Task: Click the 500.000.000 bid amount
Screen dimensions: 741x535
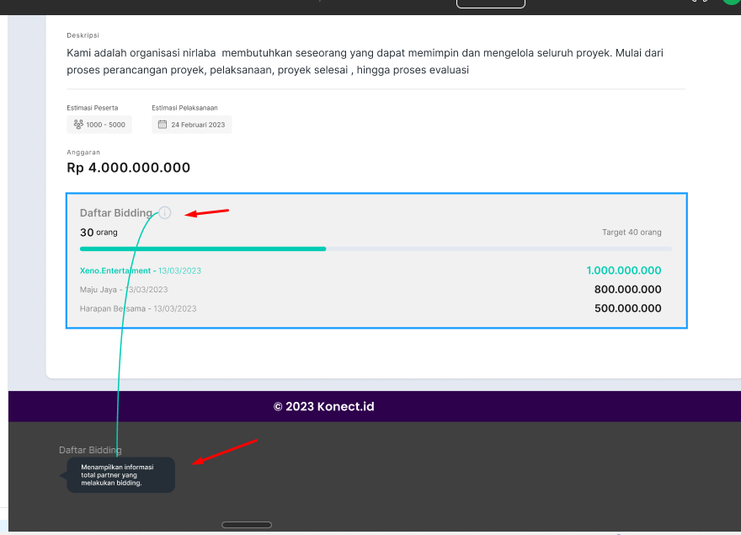Action: click(627, 308)
